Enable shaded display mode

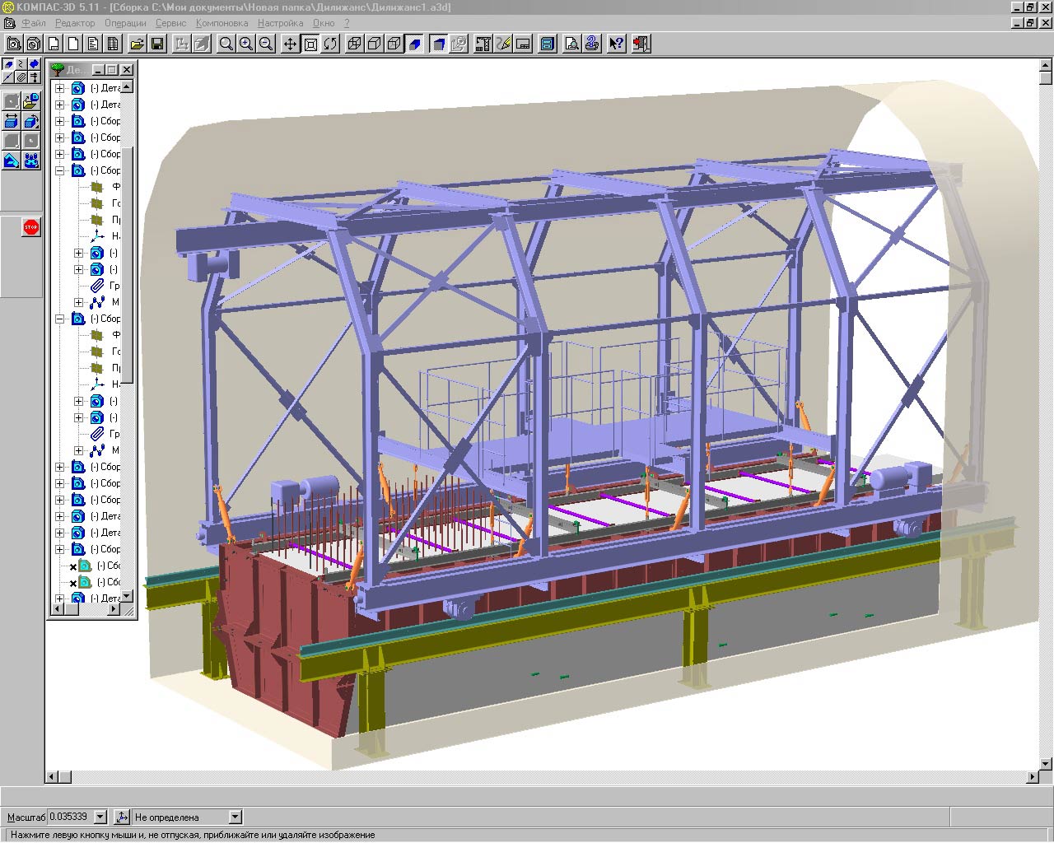click(415, 44)
